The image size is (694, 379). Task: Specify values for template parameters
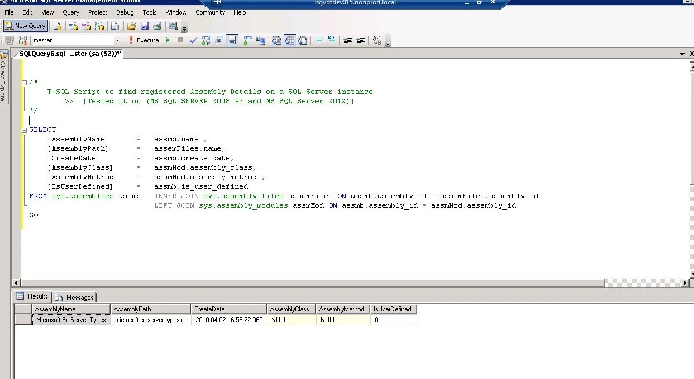377,40
